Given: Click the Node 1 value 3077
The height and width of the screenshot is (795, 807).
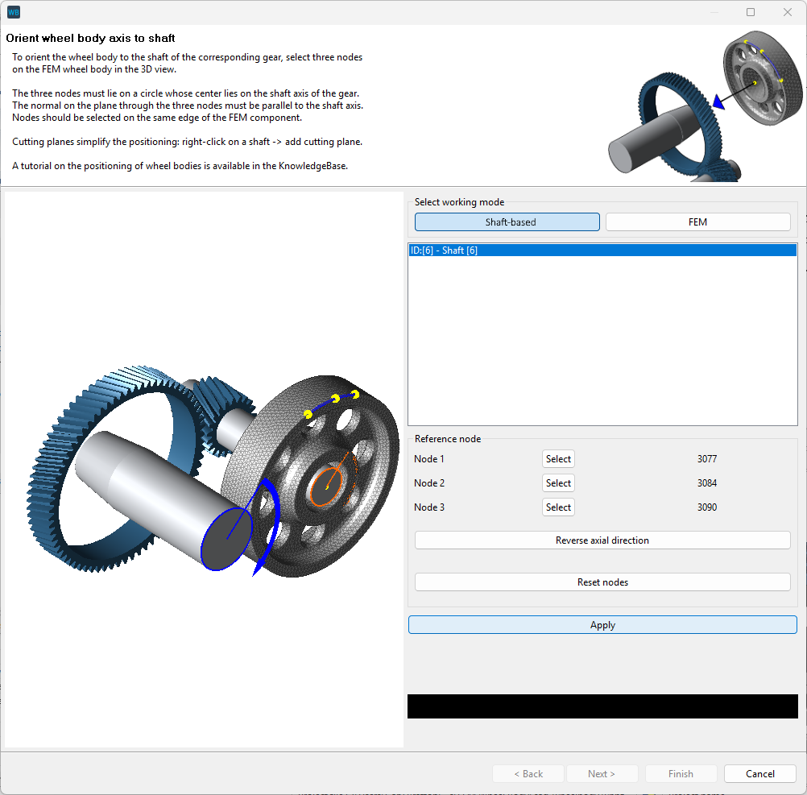Looking at the screenshot, I should coord(706,459).
